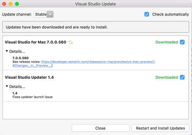Select the Visual Studio Updater 1.4 title
Viewport: 192px width, 135px height.
29,77
